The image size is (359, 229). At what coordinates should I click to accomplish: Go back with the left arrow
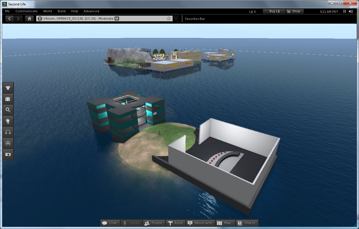click(x=10, y=18)
